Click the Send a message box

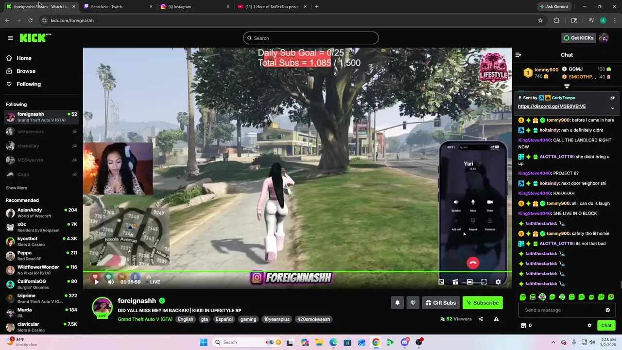click(x=567, y=310)
